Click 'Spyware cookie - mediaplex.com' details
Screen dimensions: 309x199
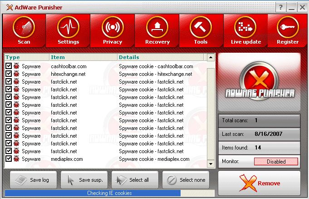[x=154, y=159]
